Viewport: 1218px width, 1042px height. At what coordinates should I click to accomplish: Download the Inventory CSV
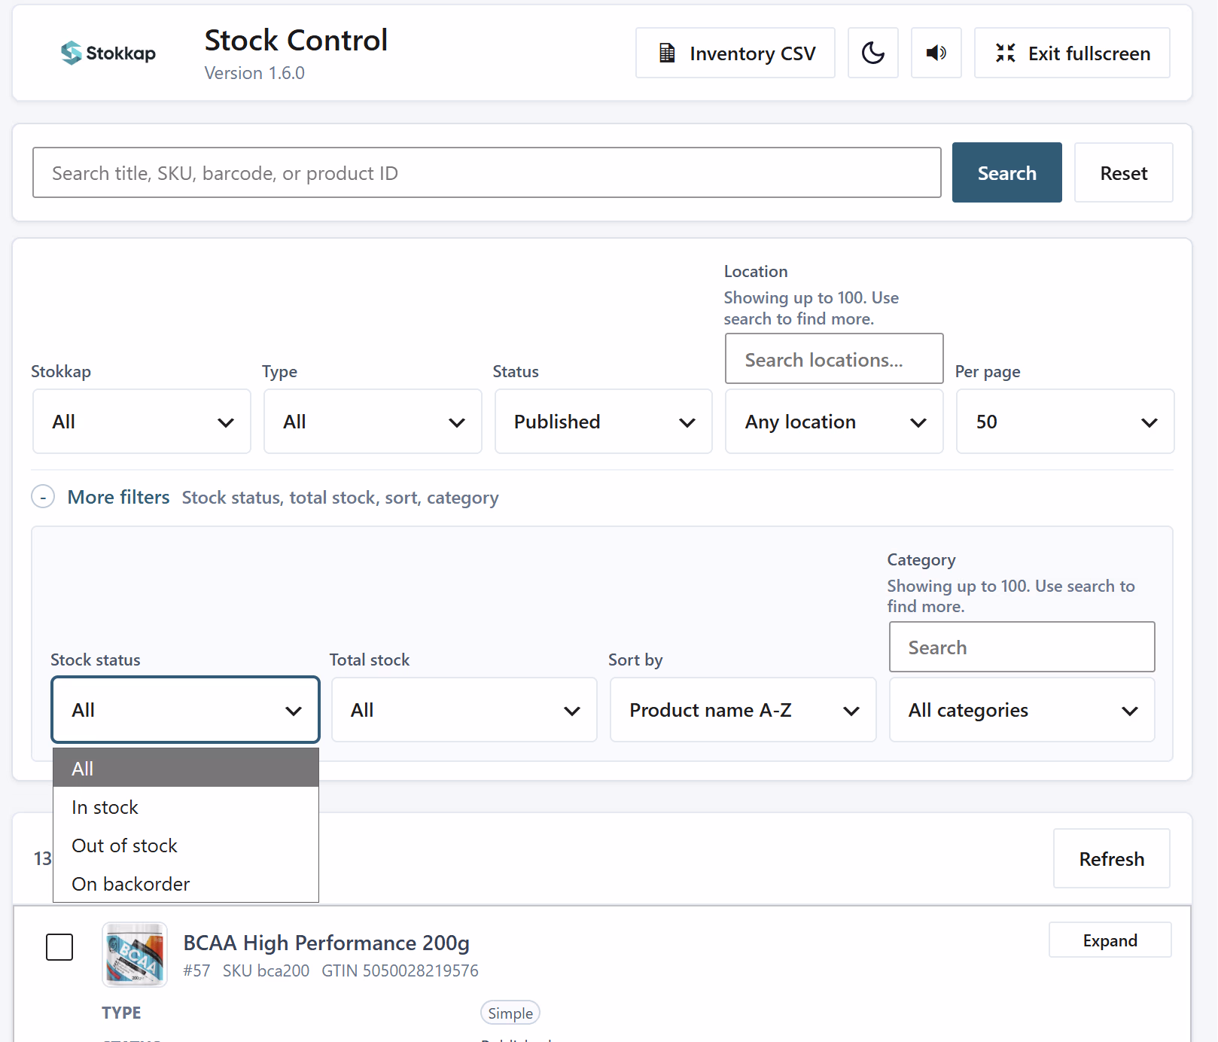pyautogui.click(x=735, y=53)
